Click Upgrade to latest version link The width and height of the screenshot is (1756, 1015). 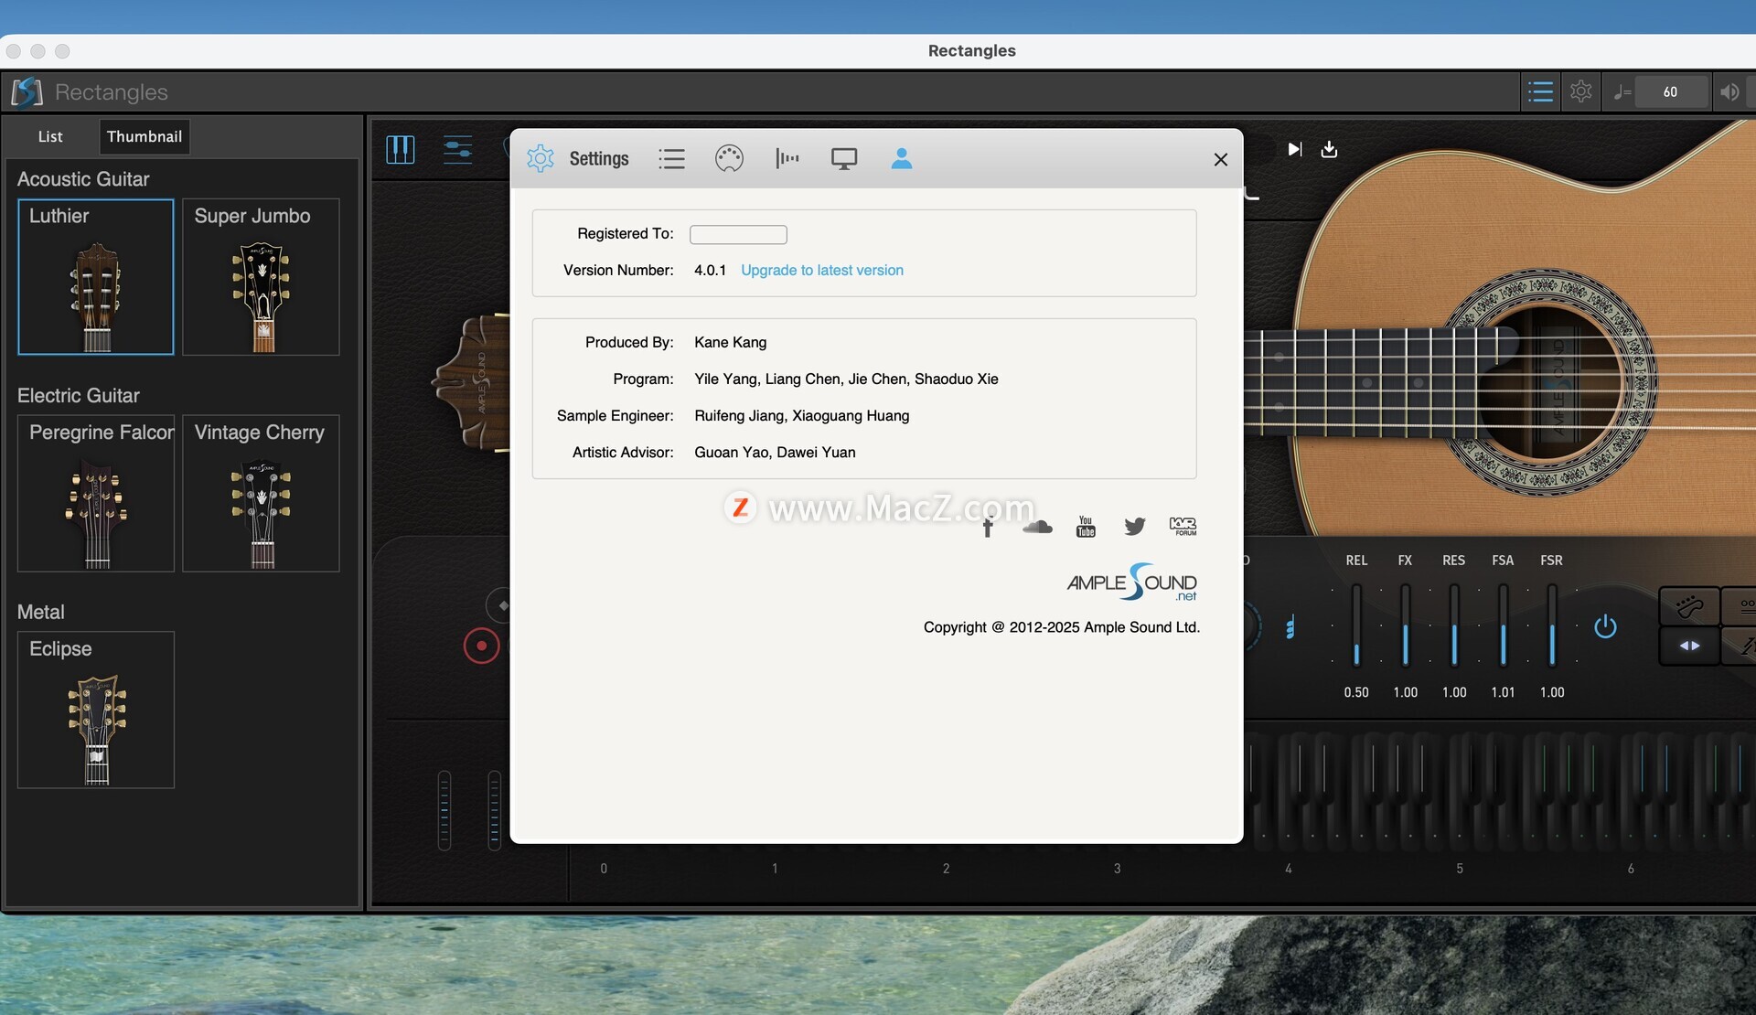[x=822, y=270]
